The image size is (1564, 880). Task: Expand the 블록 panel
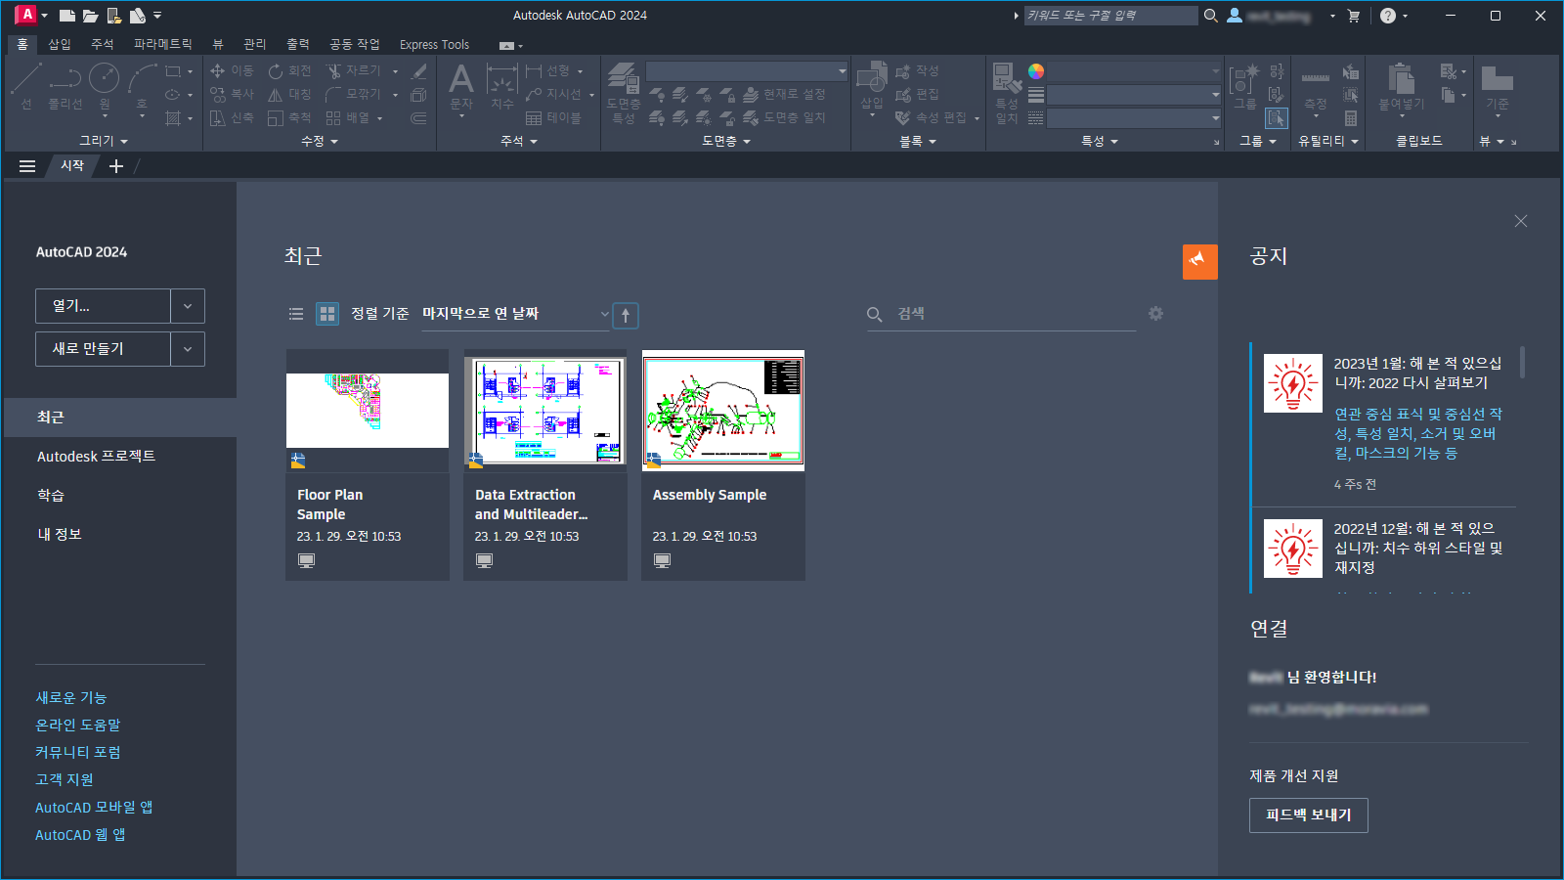(918, 141)
